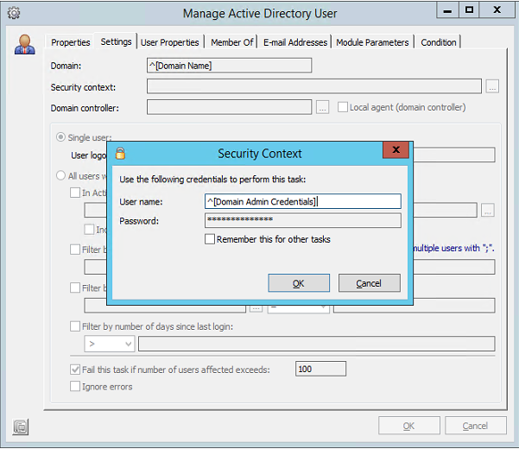Screen dimensions: 519x449
Task: Open the Member Of tab
Action: 232,42
